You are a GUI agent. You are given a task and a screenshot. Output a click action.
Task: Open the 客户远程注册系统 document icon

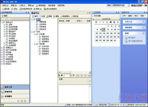[126, 41]
